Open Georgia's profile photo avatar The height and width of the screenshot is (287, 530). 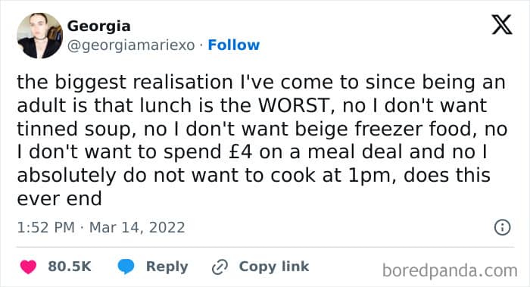pyautogui.click(x=39, y=36)
